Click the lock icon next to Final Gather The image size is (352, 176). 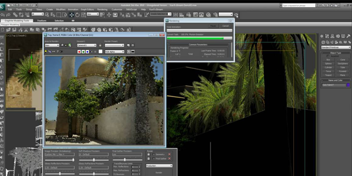148,159
